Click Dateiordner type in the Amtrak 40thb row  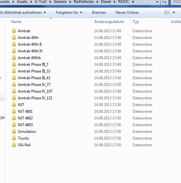tap(142, 58)
